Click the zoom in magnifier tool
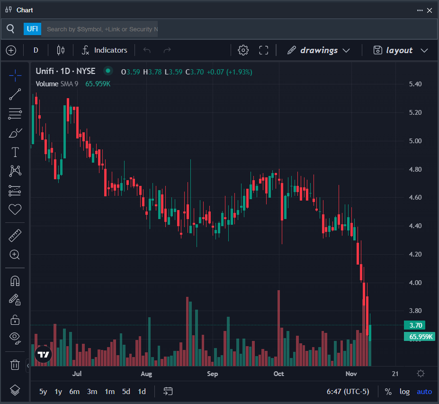The width and height of the screenshot is (439, 404). [15, 255]
